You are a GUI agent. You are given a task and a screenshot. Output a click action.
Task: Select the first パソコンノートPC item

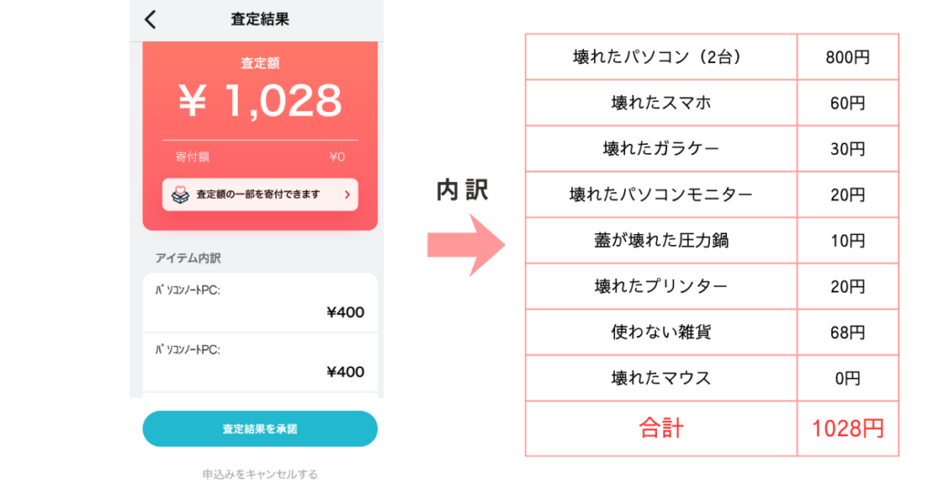pyautogui.click(x=260, y=301)
